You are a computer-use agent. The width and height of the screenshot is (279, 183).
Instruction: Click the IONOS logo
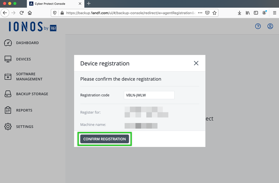coord(33,27)
